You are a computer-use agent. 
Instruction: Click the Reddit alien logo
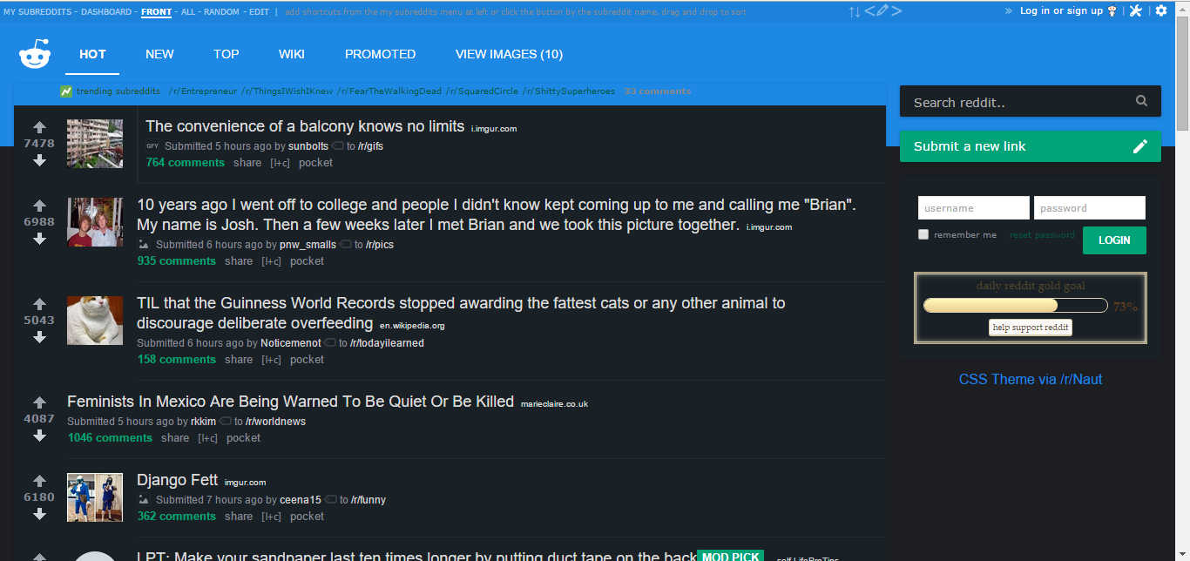click(x=35, y=55)
